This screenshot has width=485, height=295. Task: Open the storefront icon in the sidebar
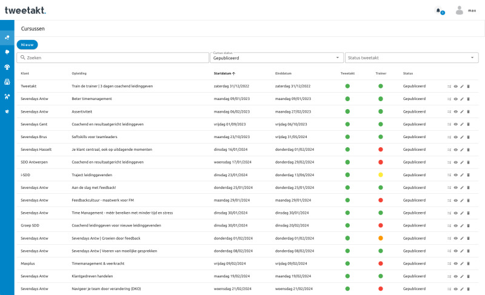tap(7, 82)
